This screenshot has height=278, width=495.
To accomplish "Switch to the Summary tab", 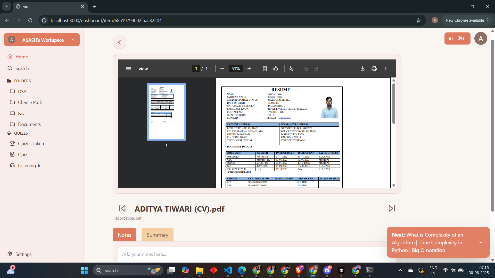I will 157,235.
